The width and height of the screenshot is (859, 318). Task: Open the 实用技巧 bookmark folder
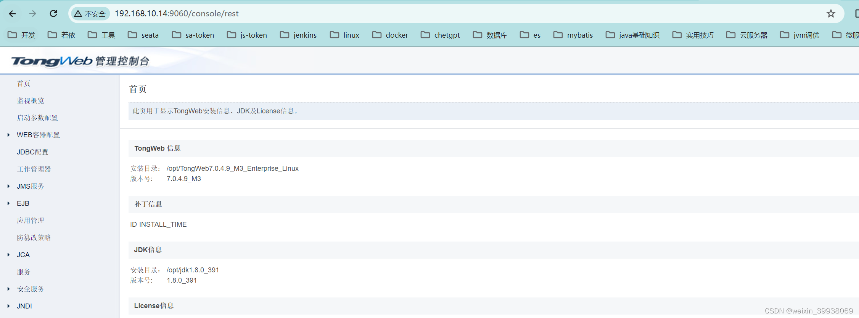[x=693, y=35]
